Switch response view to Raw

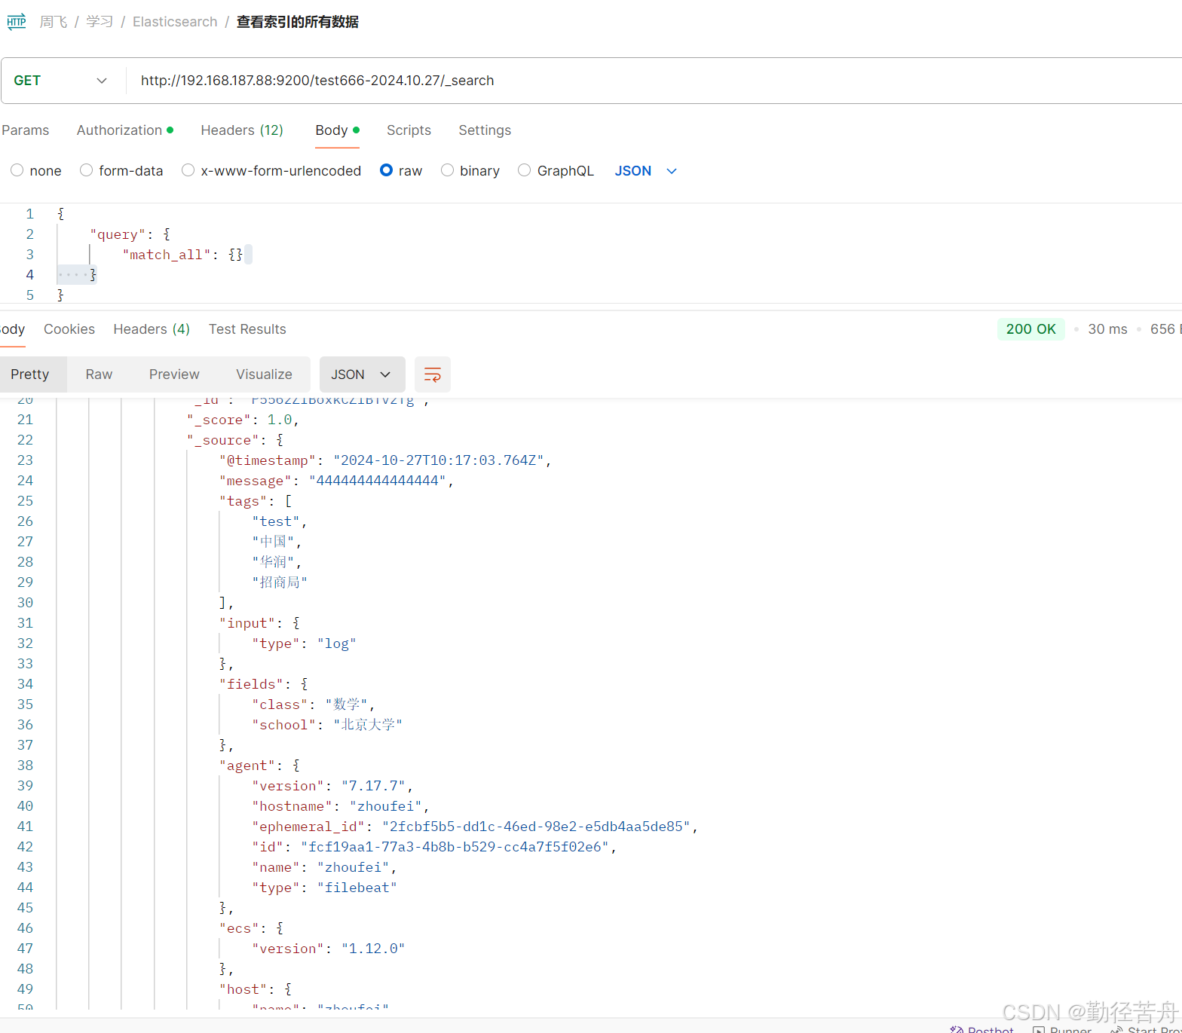99,374
